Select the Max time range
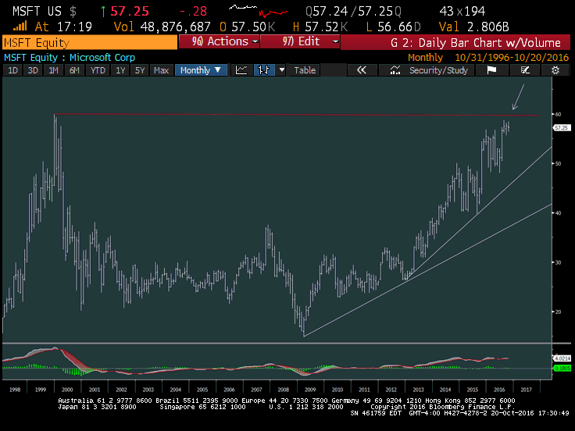This screenshot has width=575, height=431. point(162,70)
